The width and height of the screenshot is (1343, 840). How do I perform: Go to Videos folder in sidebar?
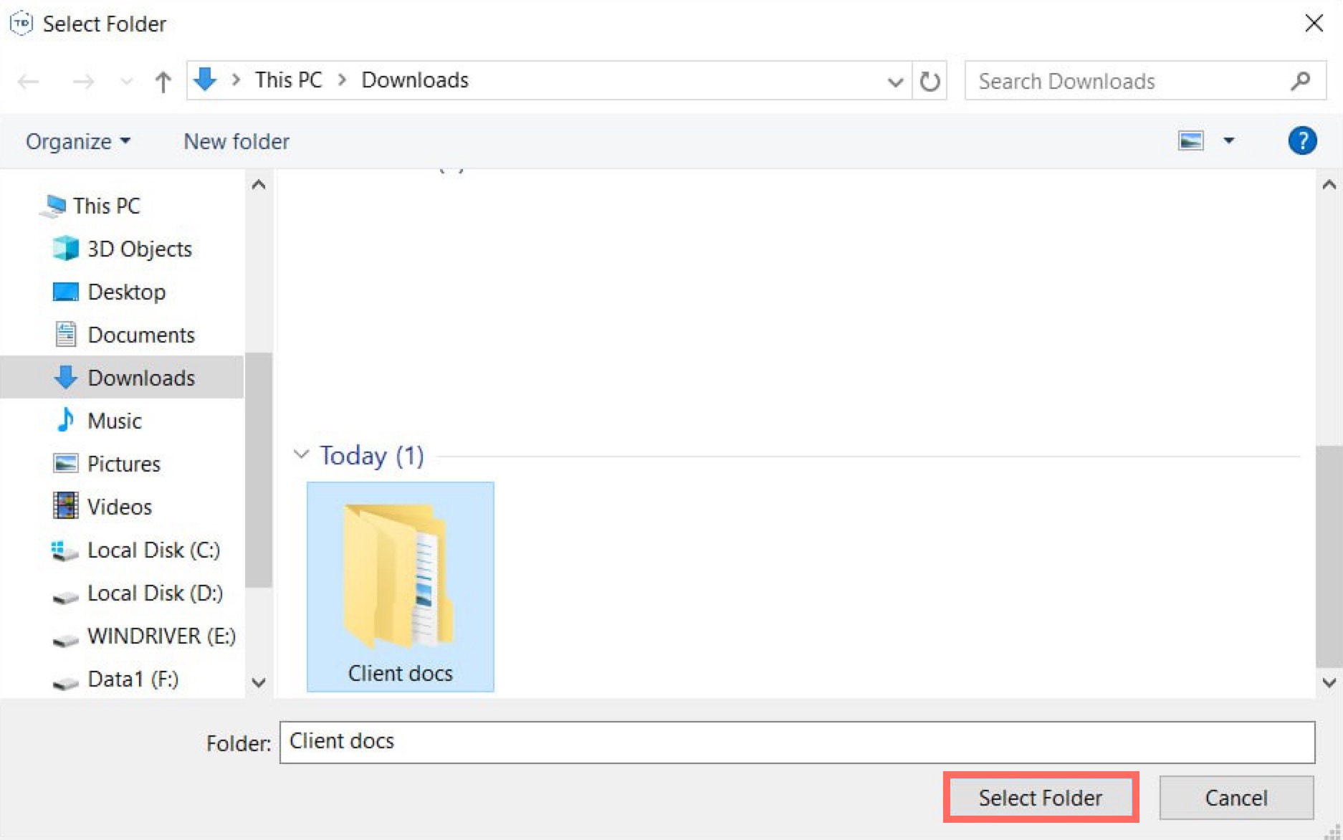[119, 507]
